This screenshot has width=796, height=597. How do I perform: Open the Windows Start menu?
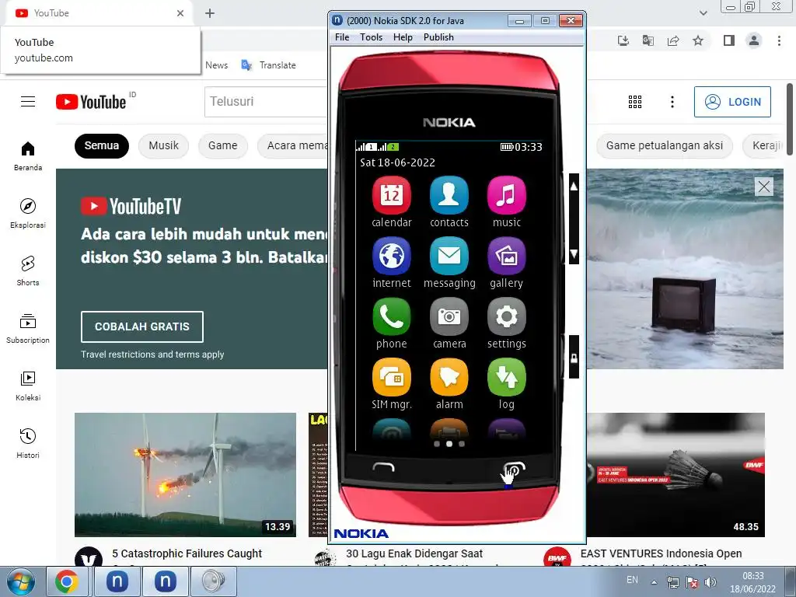[21, 581]
